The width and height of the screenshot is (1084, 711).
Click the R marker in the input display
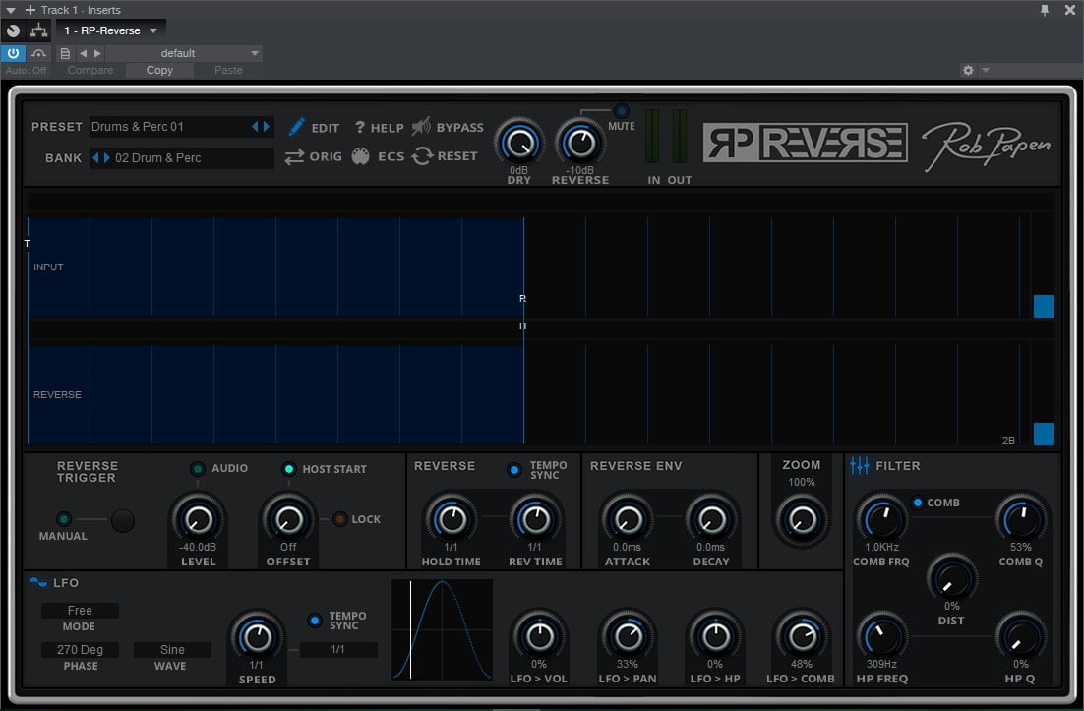[522, 299]
